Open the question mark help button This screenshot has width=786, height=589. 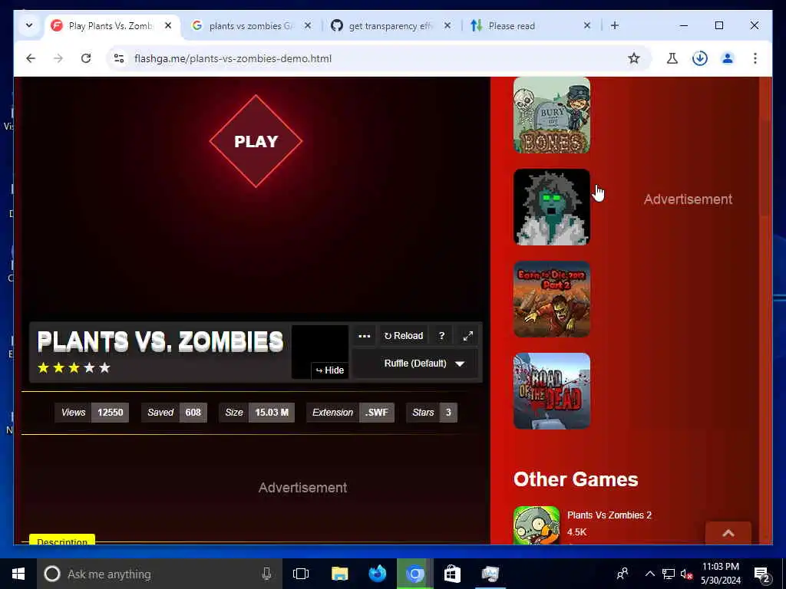pos(441,336)
